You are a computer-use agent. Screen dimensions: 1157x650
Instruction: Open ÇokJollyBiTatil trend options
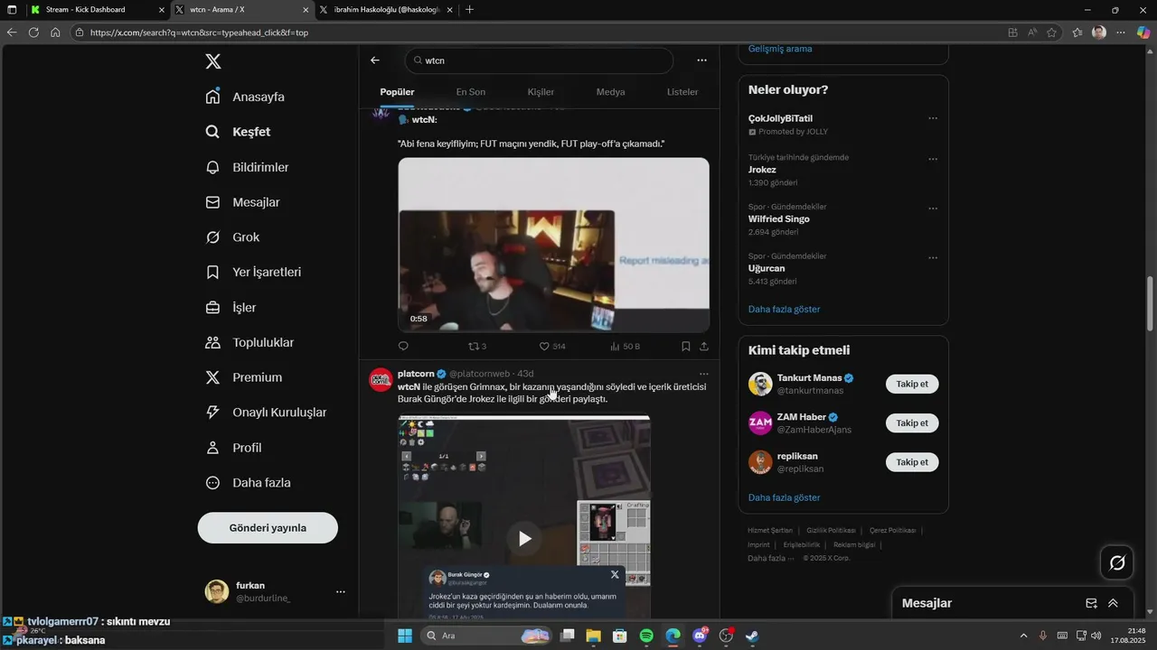pos(933,118)
